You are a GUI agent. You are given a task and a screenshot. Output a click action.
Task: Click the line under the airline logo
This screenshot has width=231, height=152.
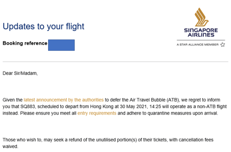[x=201, y=40]
